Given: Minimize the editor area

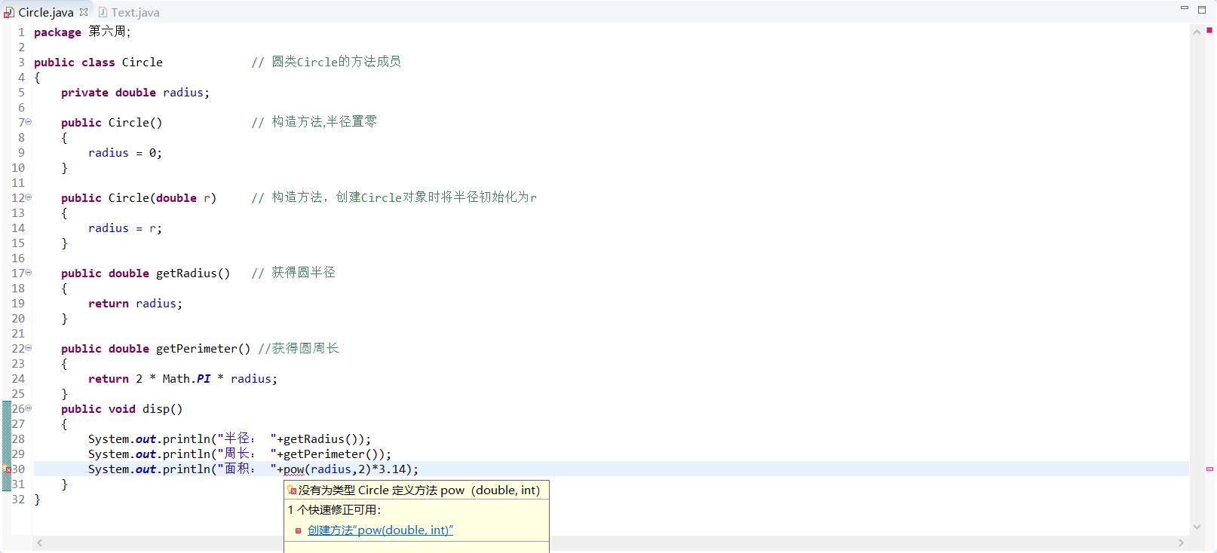Looking at the screenshot, I should (x=1184, y=8).
